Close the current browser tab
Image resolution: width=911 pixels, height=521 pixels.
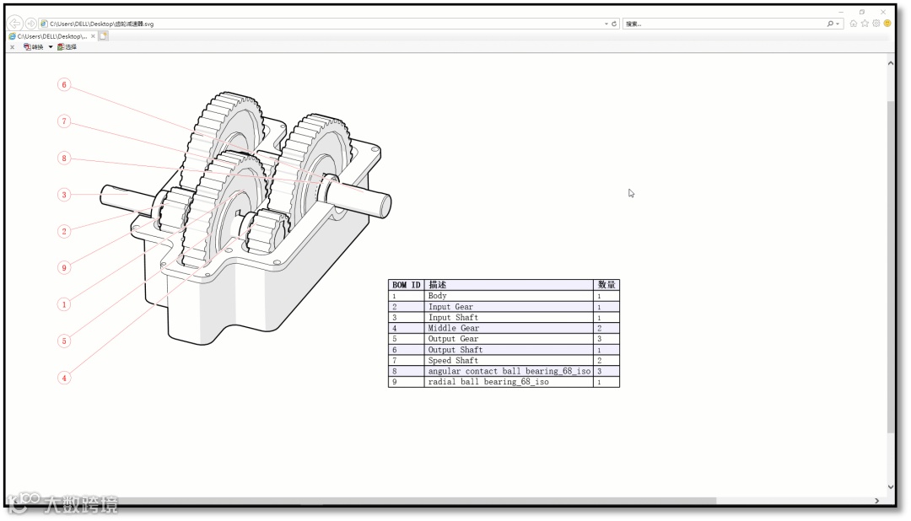[93, 36]
